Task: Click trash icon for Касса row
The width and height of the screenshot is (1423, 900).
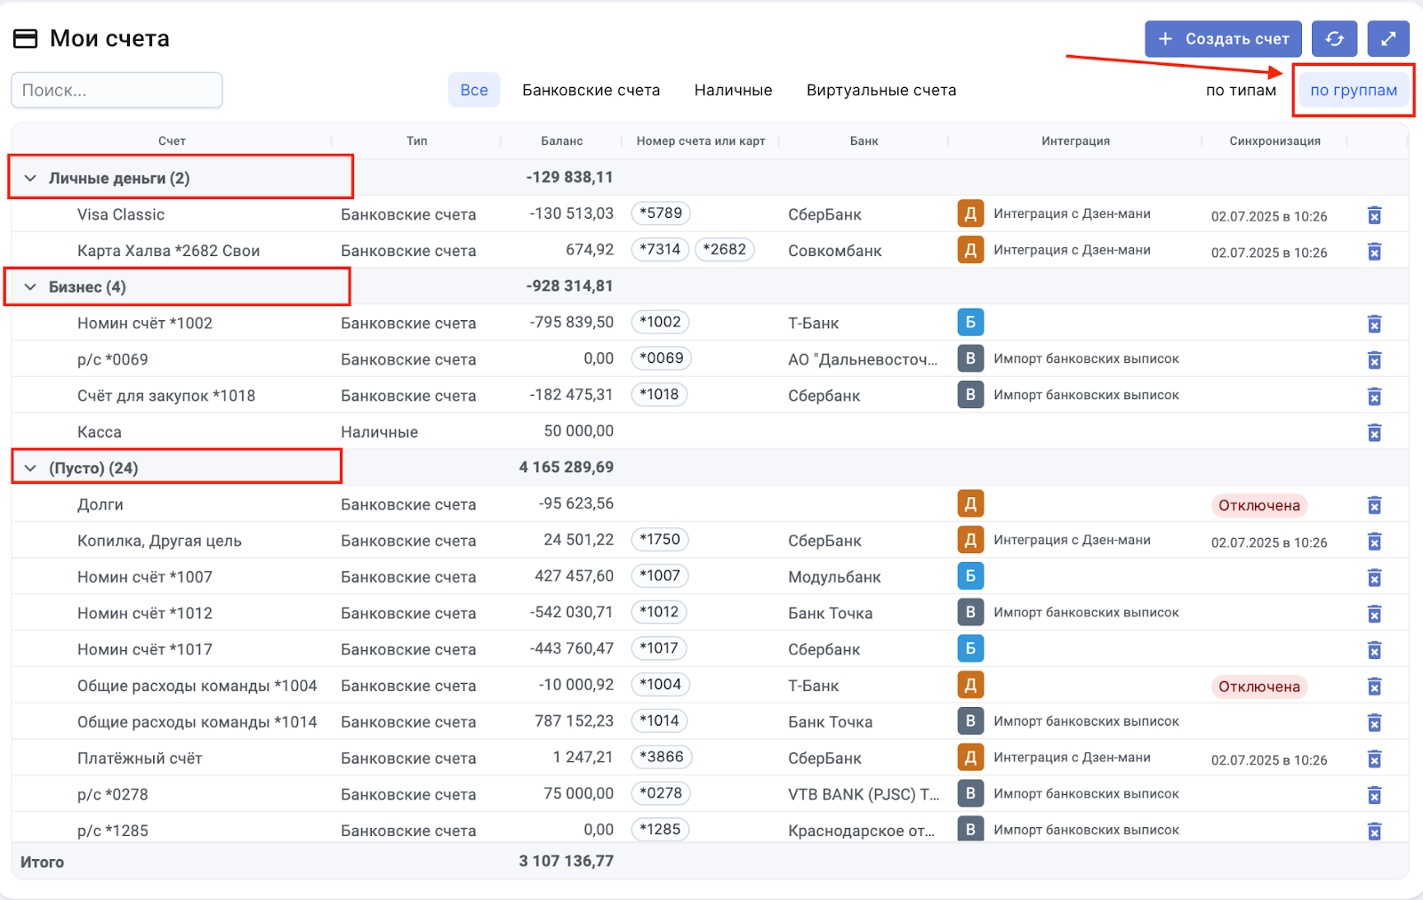Action: click(x=1374, y=432)
